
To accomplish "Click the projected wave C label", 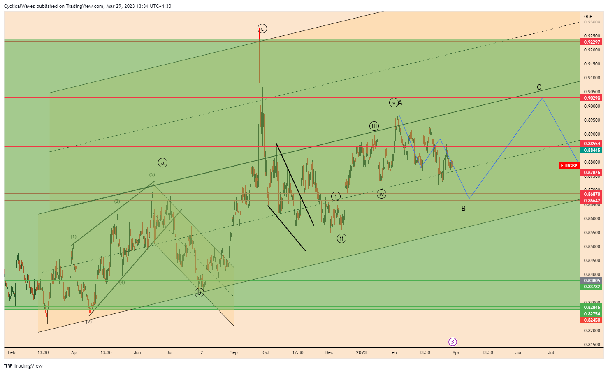I will pos(539,87).
